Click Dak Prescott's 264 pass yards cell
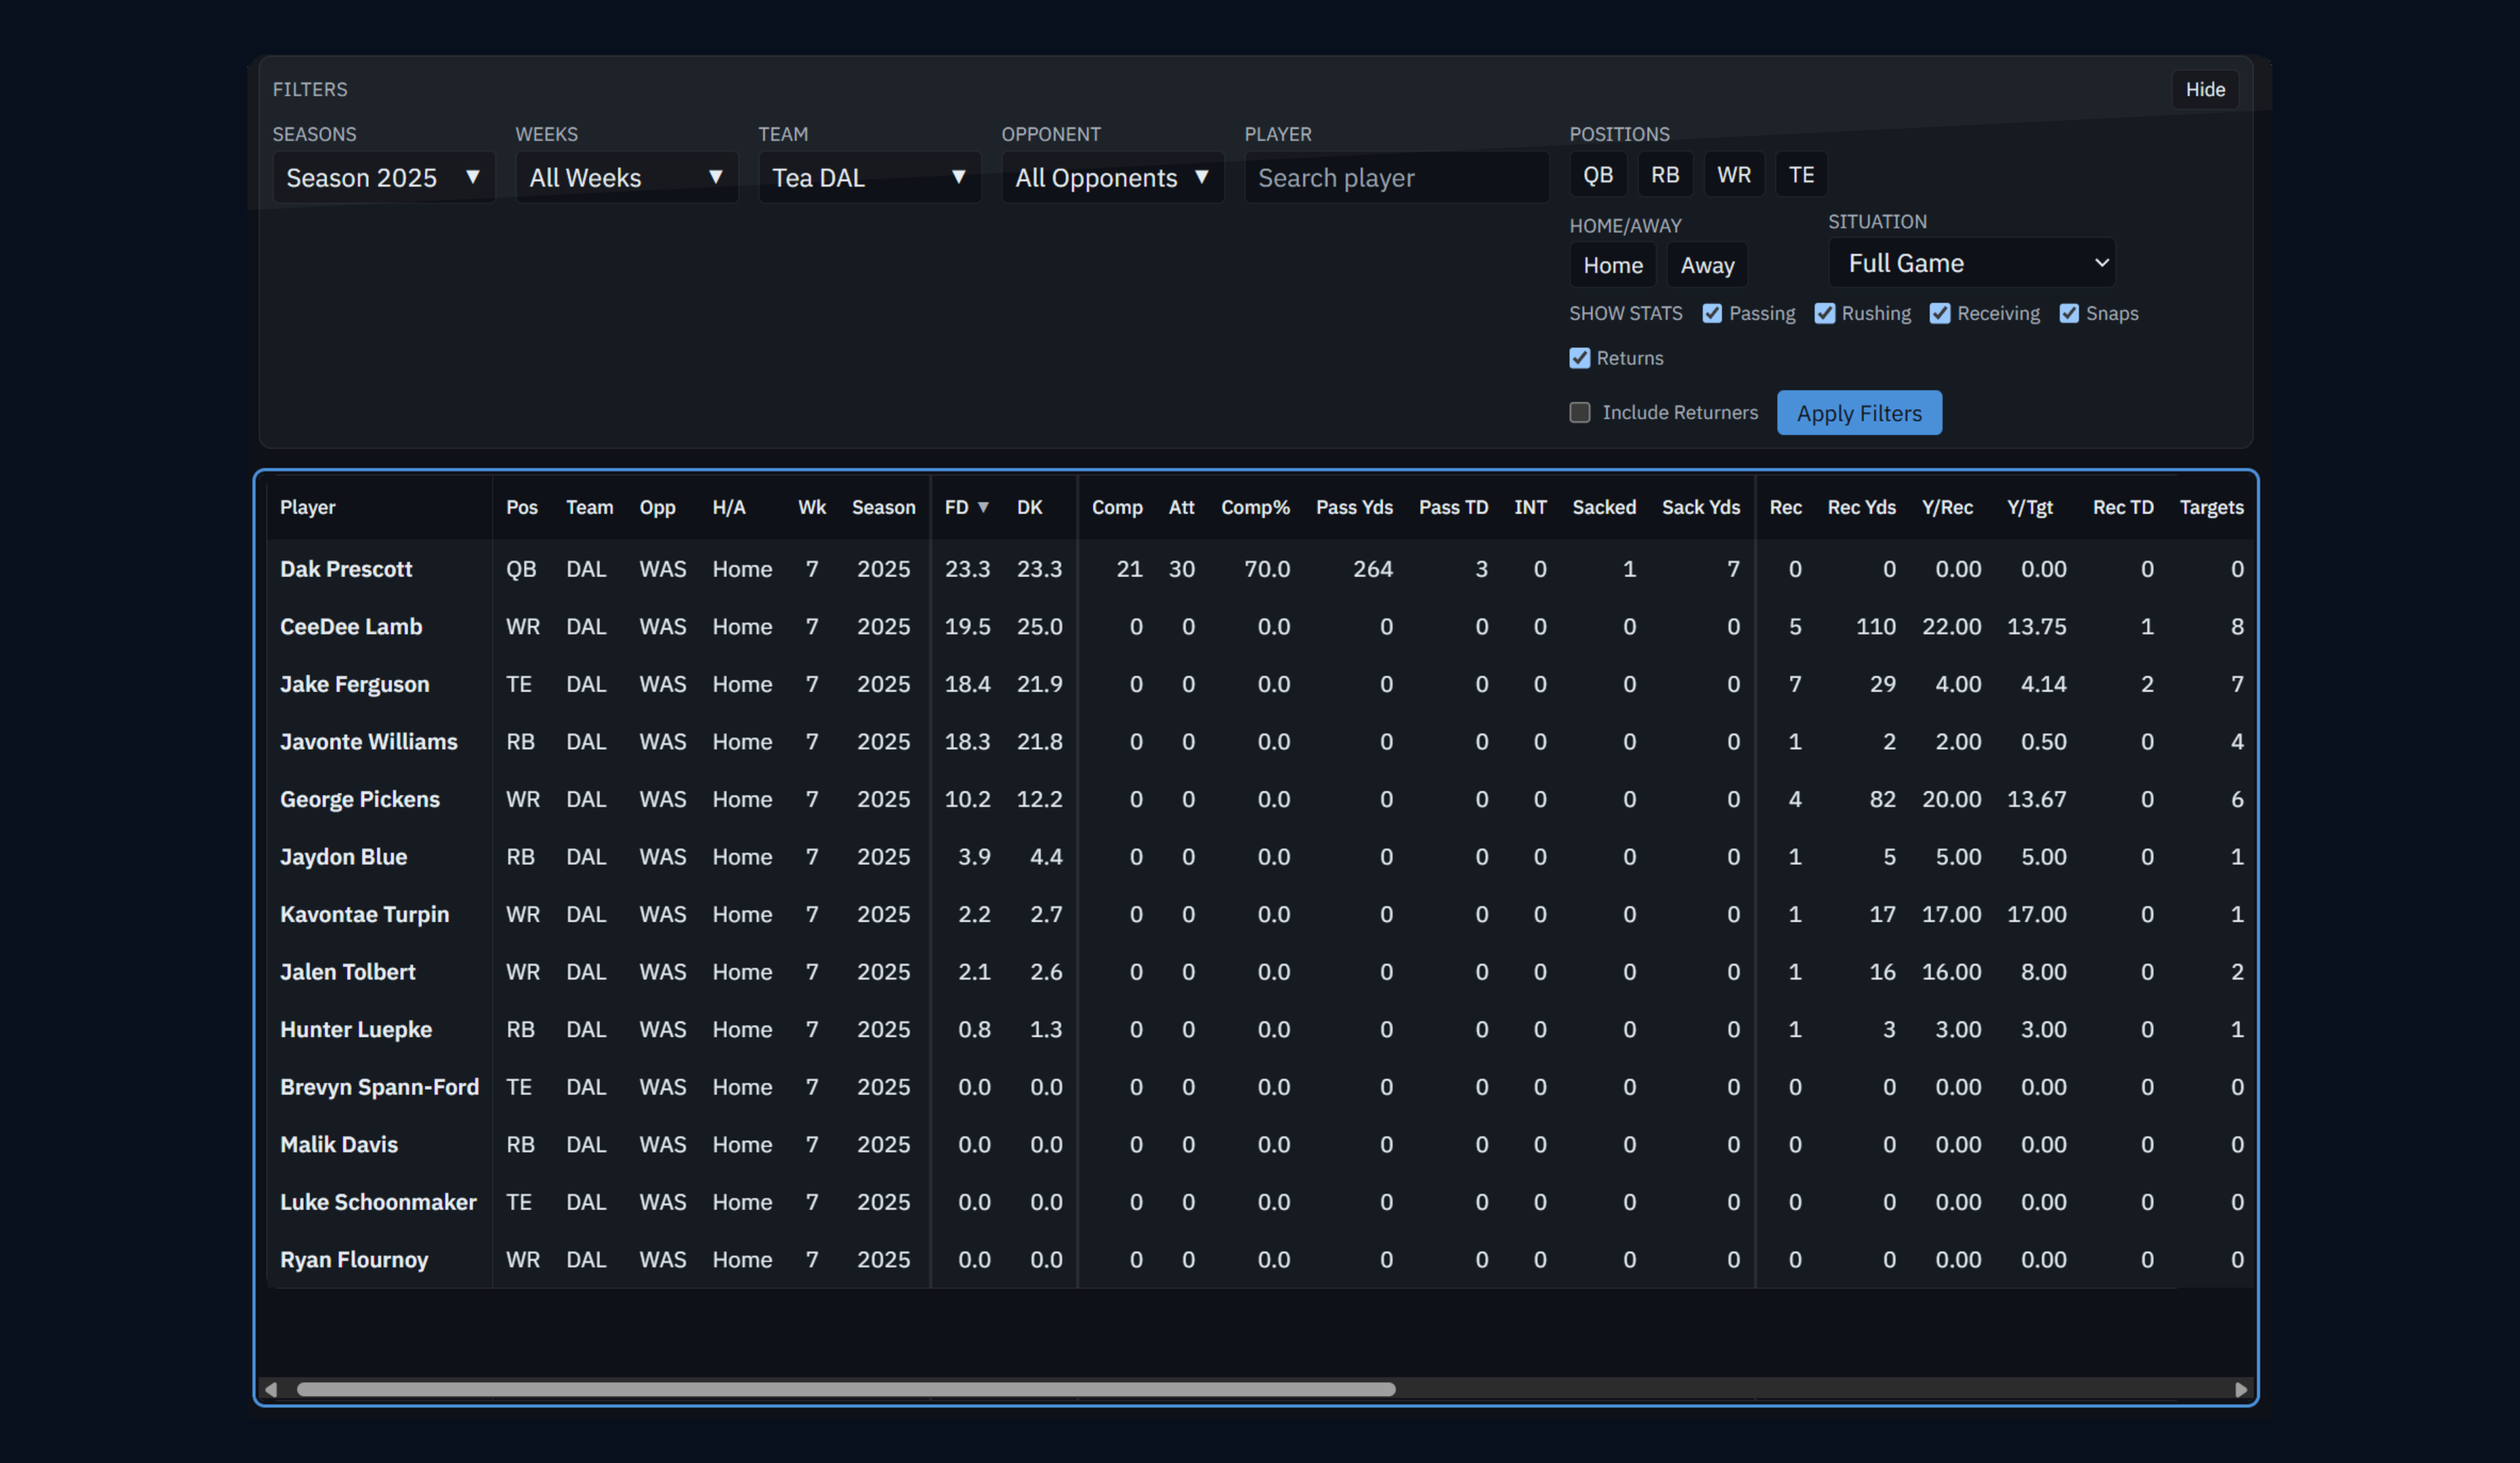The width and height of the screenshot is (2520, 1463). (x=1372, y=569)
